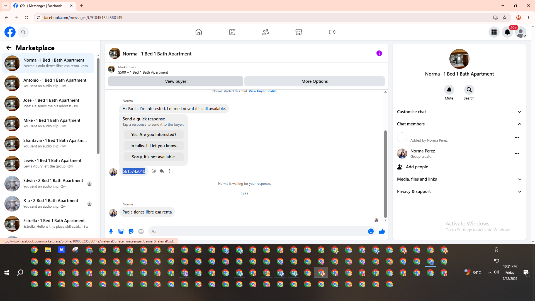Open Facebook search
The image size is (535, 301).
pos(23,32)
